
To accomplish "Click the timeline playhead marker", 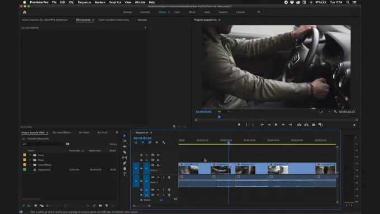I will pyautogui.click(x=229, y=142).
